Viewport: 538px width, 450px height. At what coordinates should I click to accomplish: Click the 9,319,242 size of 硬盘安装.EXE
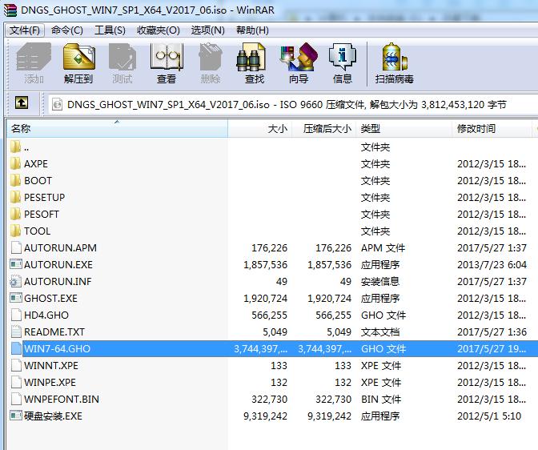coord(265,416)
